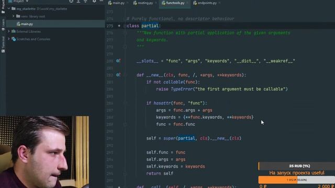The height and width of the screenshot is (188, 335).
Task: Fold the partial docstring at its opening line
Action: point(126,33)
